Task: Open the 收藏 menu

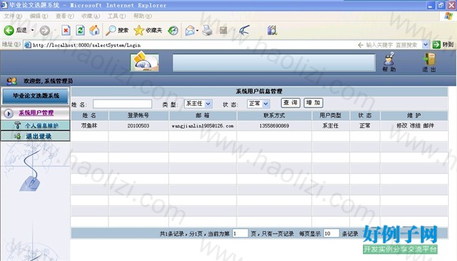Action: click(91, 16)
